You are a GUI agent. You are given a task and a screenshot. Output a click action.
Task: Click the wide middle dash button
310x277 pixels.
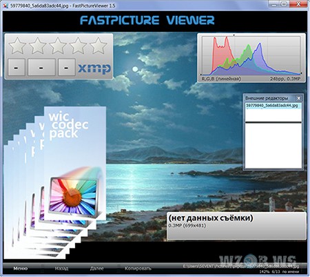pyautogui.click(x=41, y=67)
